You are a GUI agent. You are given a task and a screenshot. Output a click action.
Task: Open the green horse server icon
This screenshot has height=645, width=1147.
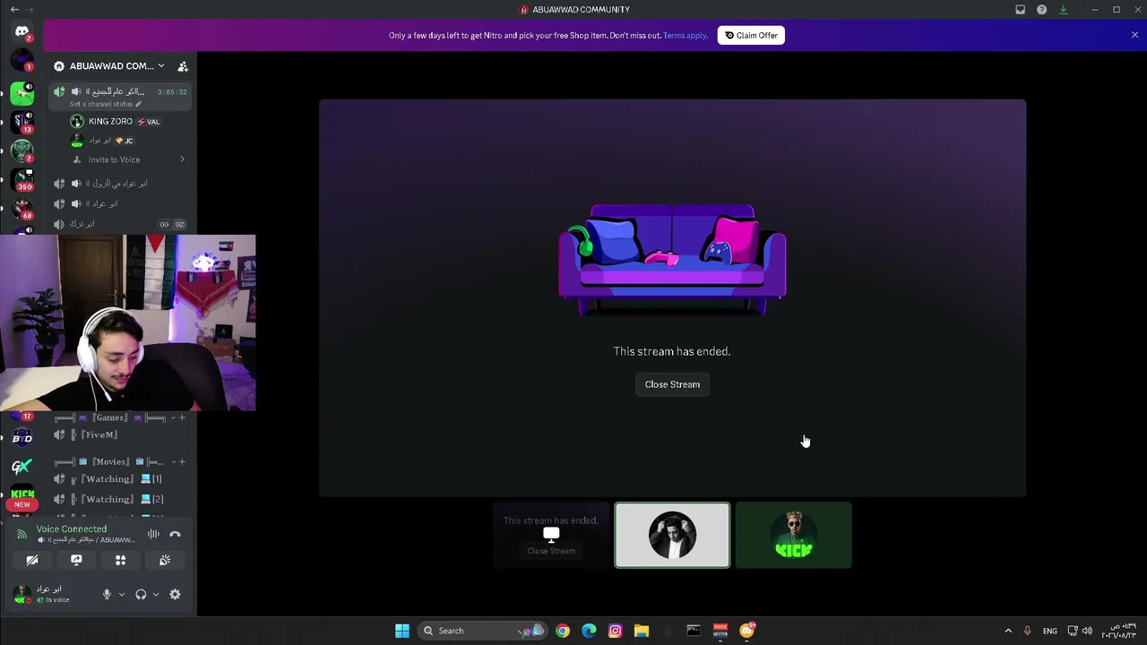[22, 93]
